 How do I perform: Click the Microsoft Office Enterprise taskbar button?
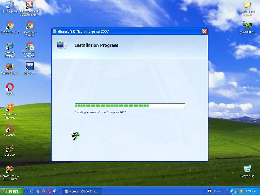(82, 191)
